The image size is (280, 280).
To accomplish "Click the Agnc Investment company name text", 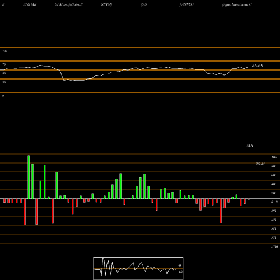I will (x=237, y=4).
